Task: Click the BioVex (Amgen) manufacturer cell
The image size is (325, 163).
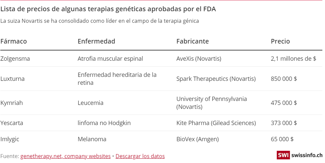Action: pos(198,139)
